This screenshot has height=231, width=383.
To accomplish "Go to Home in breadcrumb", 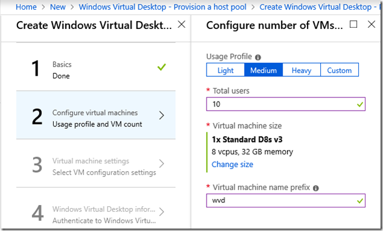I will pos(26,7).
